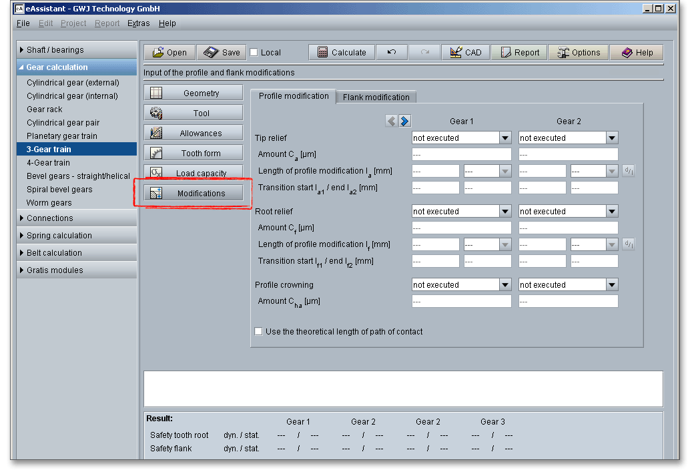Open the CAD export toolbar button
This screenshot has height=470, width=690.
[x=466, y=53]
